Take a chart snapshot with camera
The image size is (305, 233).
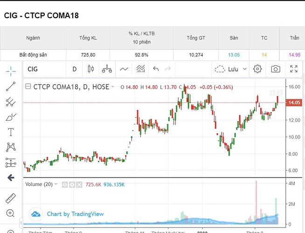pos(276,69)
